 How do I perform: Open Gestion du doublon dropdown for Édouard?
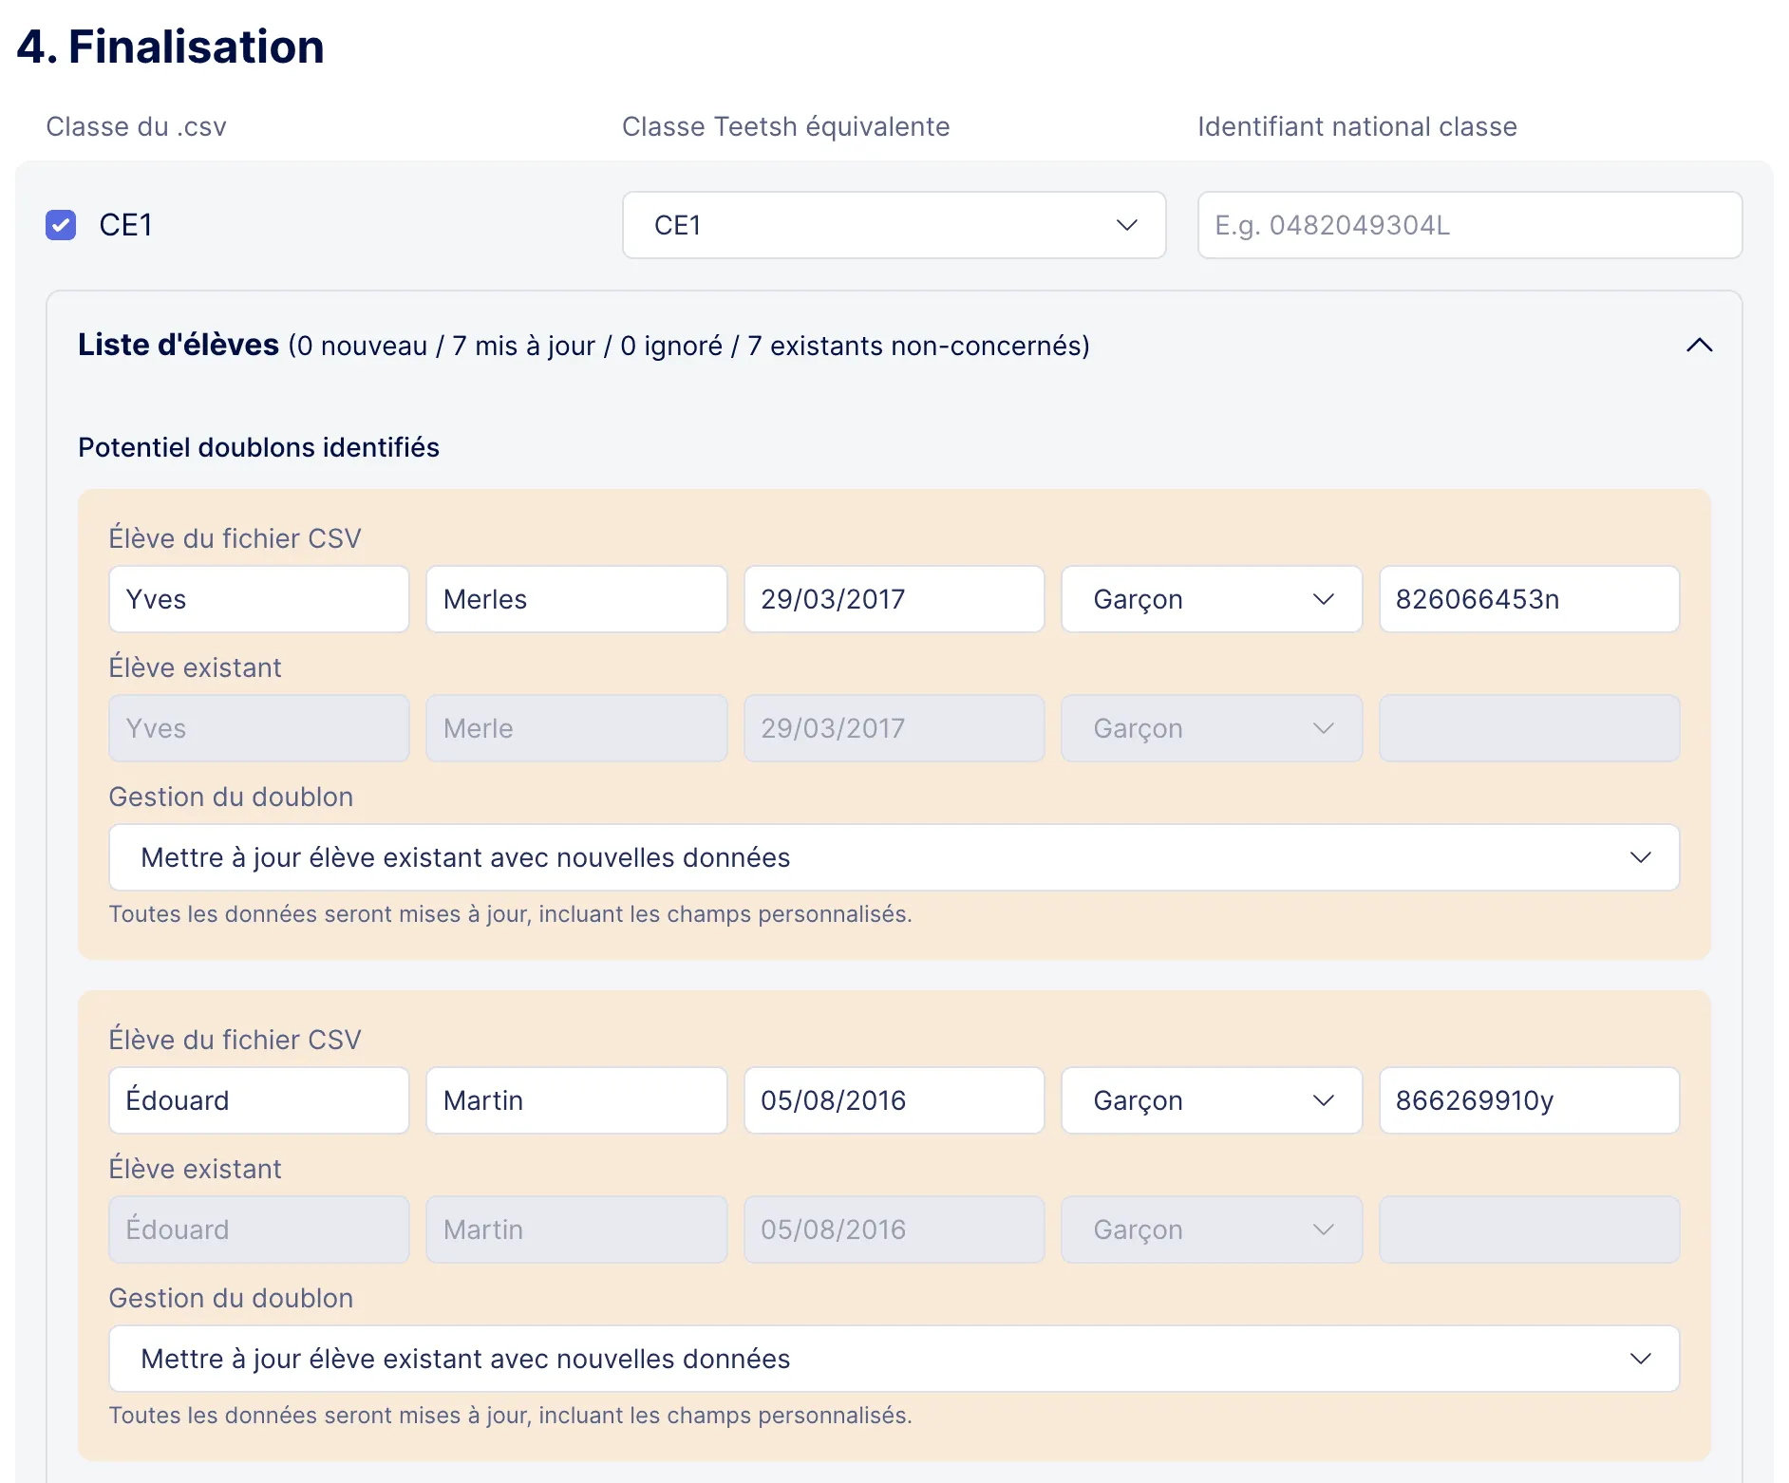894,1359
